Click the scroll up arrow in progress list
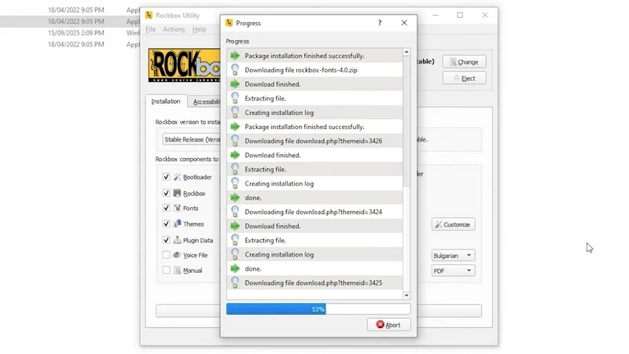 [406, 52]
